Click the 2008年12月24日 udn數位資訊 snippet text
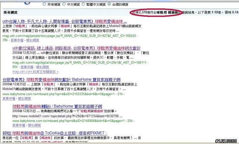The width and height of the screenshot is (239, 144). [x=81, y=55]
